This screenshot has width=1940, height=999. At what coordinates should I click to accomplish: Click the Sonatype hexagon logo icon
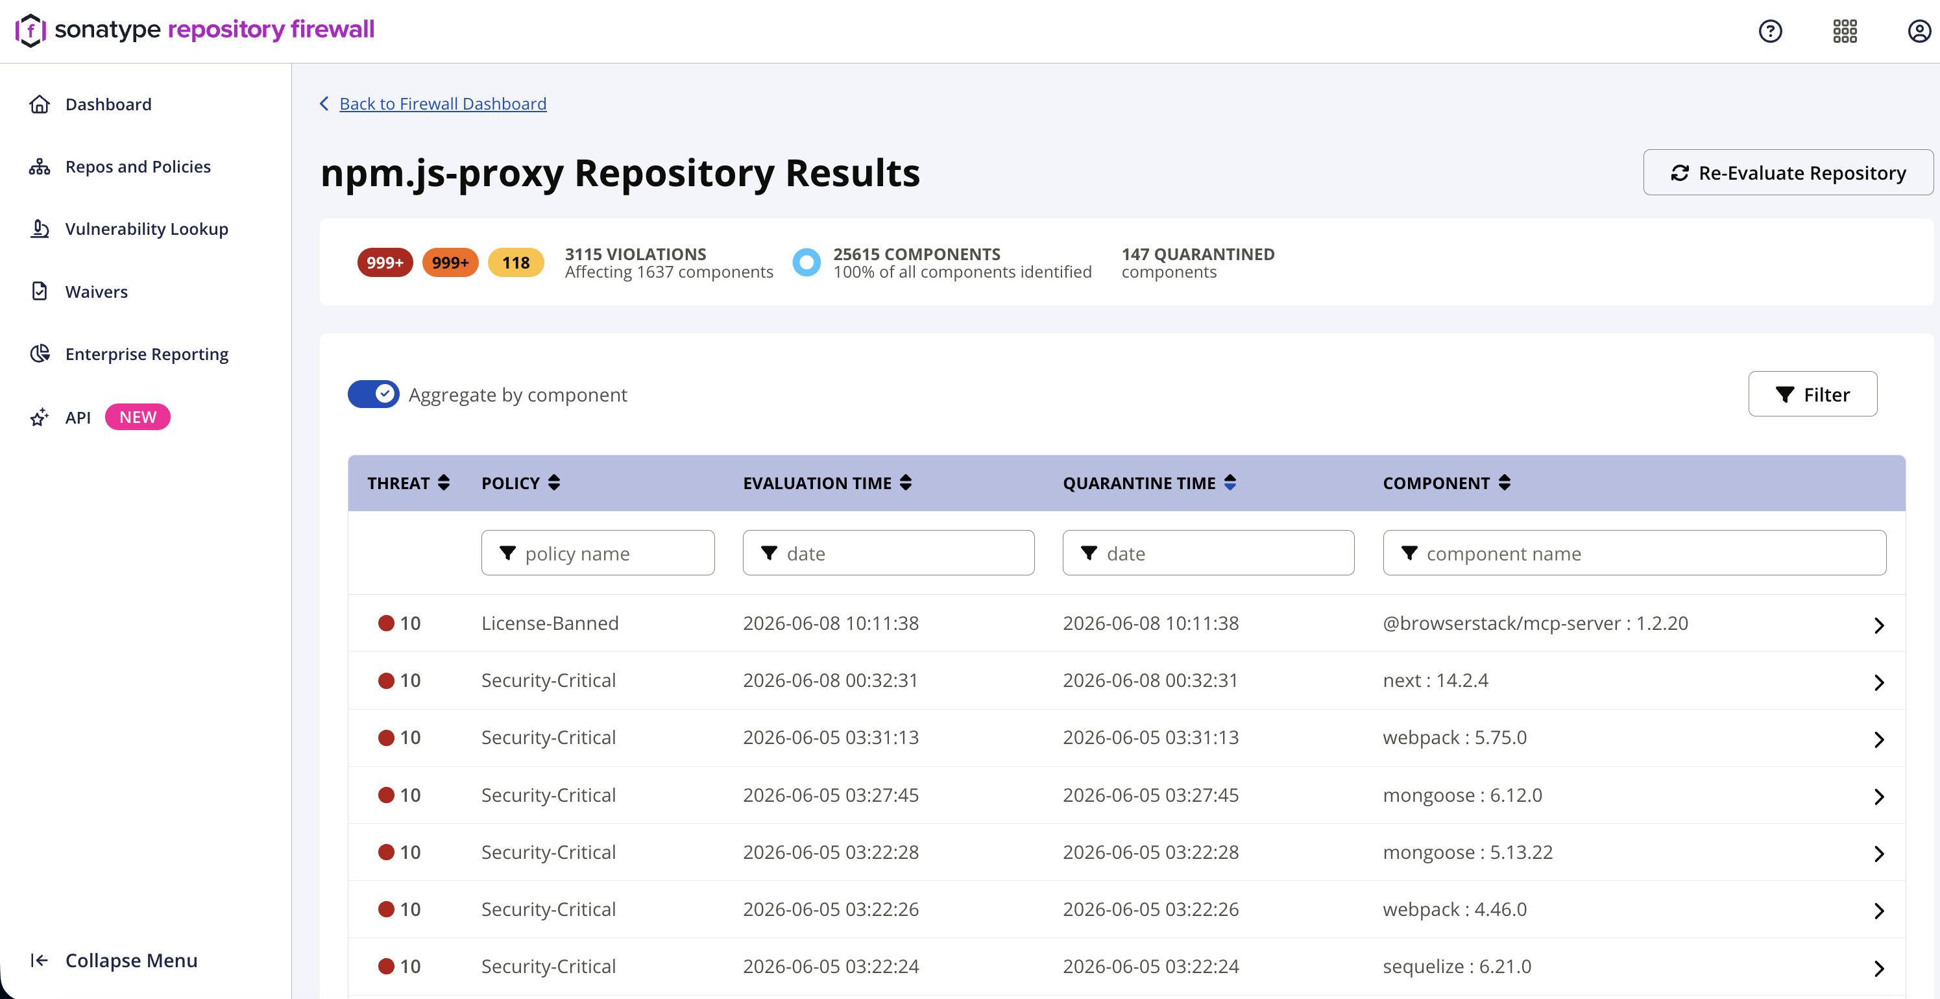(x=30, y=30)
